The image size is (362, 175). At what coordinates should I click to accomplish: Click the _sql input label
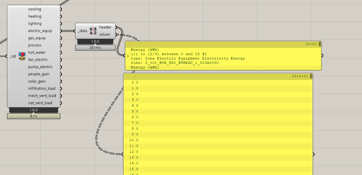[13, 56]
